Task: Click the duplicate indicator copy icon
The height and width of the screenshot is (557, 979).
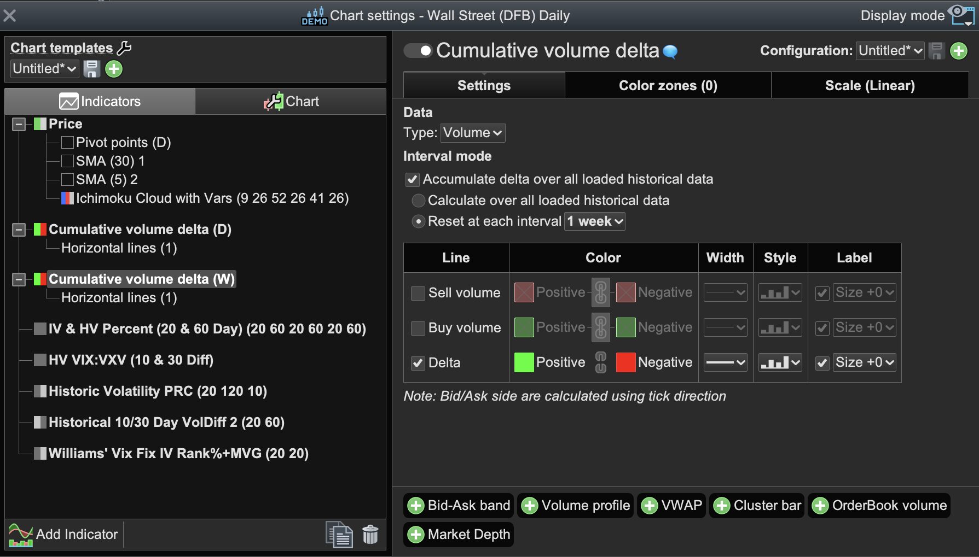Action: (339, 535)
